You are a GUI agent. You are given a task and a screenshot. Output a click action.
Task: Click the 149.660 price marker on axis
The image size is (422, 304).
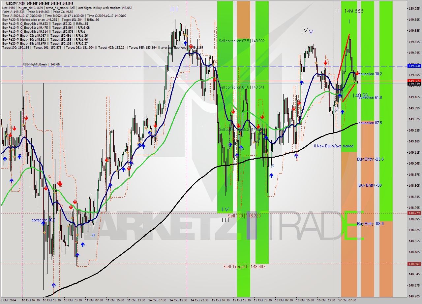(x=414, y=66)
